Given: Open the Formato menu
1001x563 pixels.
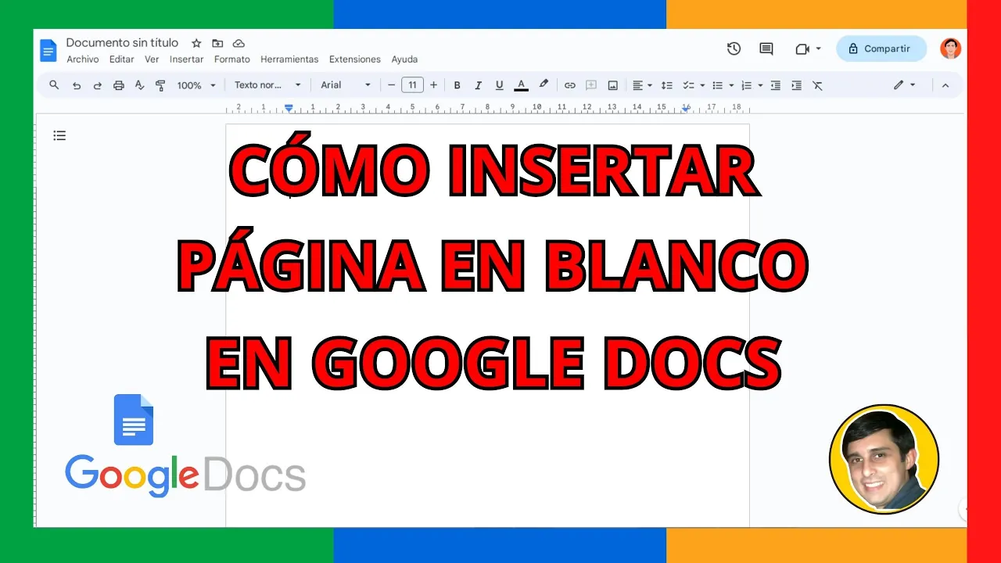Looking at the screenshot, I should click(232, 59).
